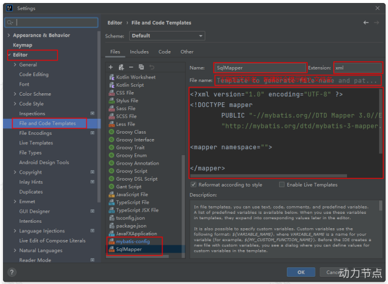The image size is (388, 284).
Task: Click the mybatis-config template icon
Action: 112,242
